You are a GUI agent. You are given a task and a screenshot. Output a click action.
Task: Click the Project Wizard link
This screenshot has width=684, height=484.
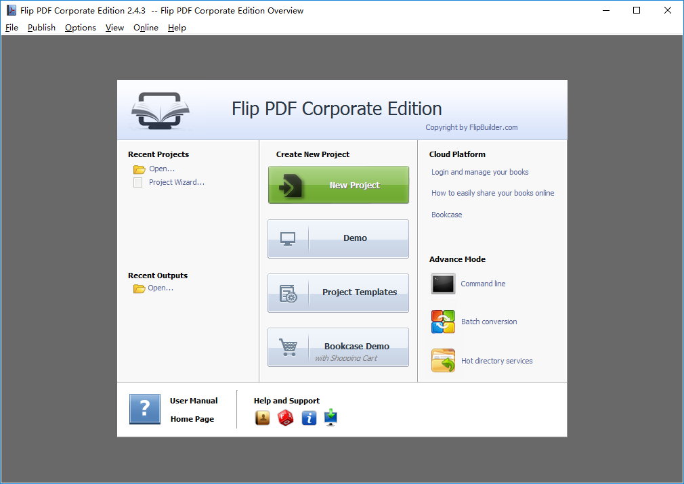tap(177, 182)
